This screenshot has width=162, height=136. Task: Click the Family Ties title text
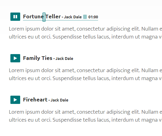pos(38,58)
